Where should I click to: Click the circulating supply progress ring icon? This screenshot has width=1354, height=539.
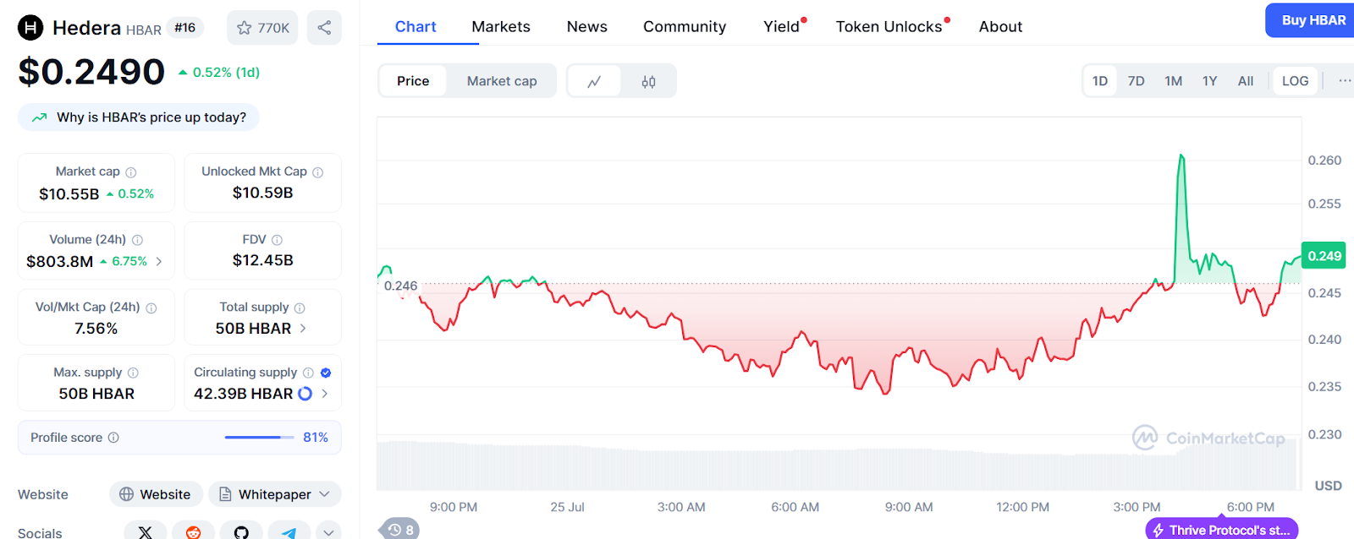(x=305, y=394)
